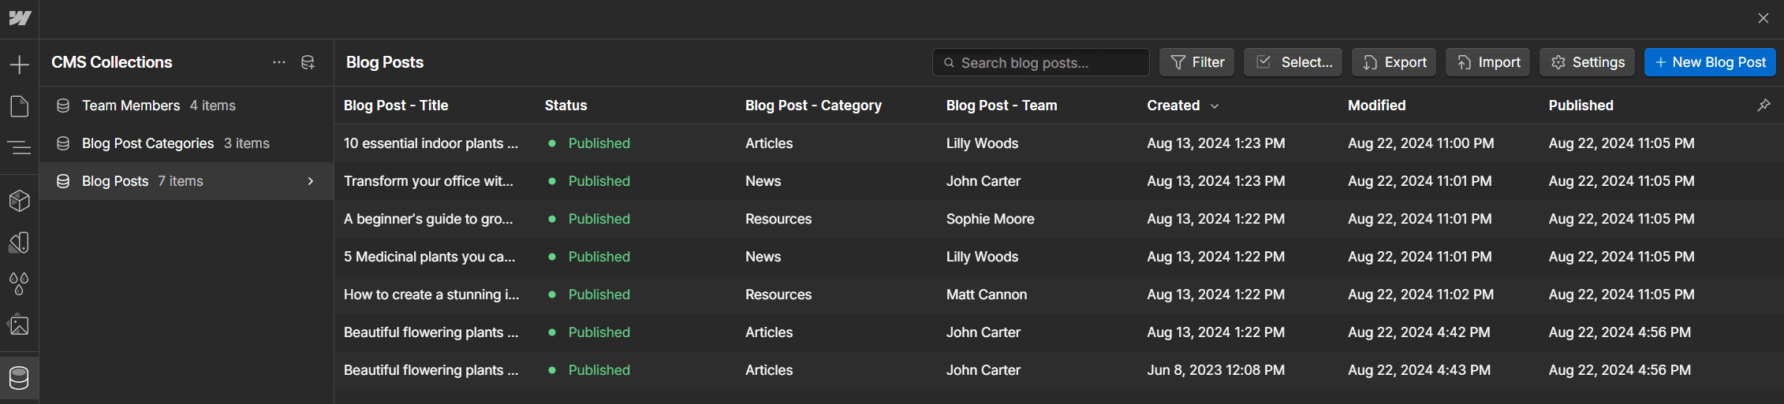The width and height of the screenshot is (1784, 404).
Task: Open 5 Medicinal plants post
Action: coord(430,257)
